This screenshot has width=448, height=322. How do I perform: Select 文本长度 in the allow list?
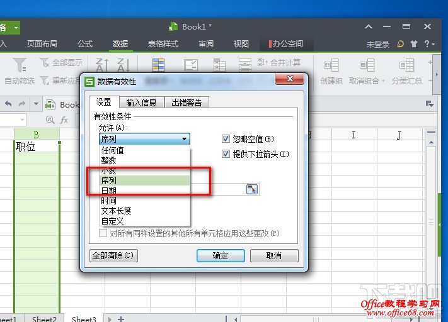[144, 211]
